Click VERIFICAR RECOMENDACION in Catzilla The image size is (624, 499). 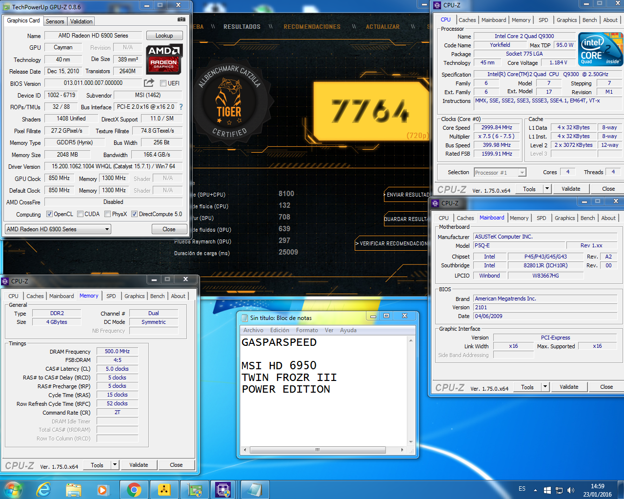click(x=392, y=243)
